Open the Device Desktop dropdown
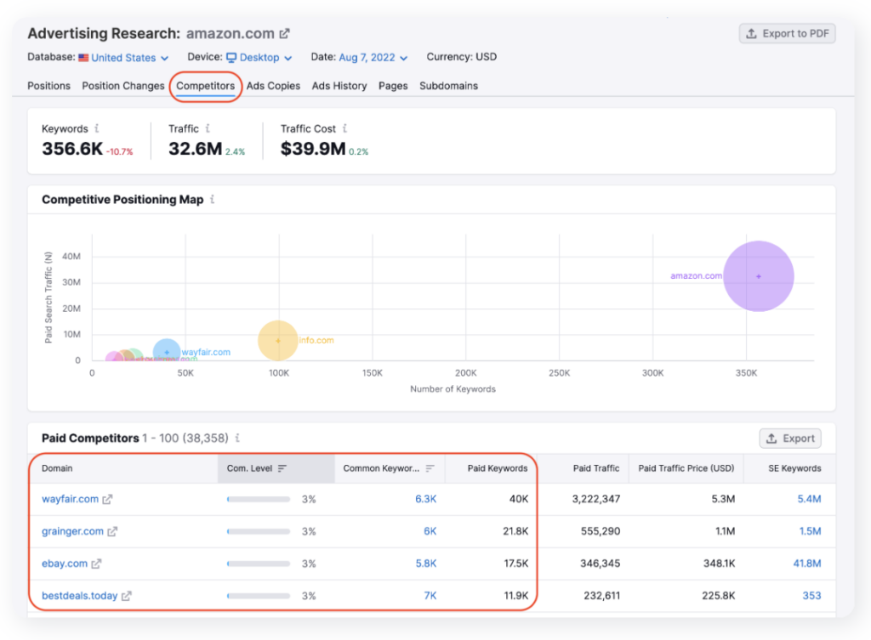 [x=259, y=58]
